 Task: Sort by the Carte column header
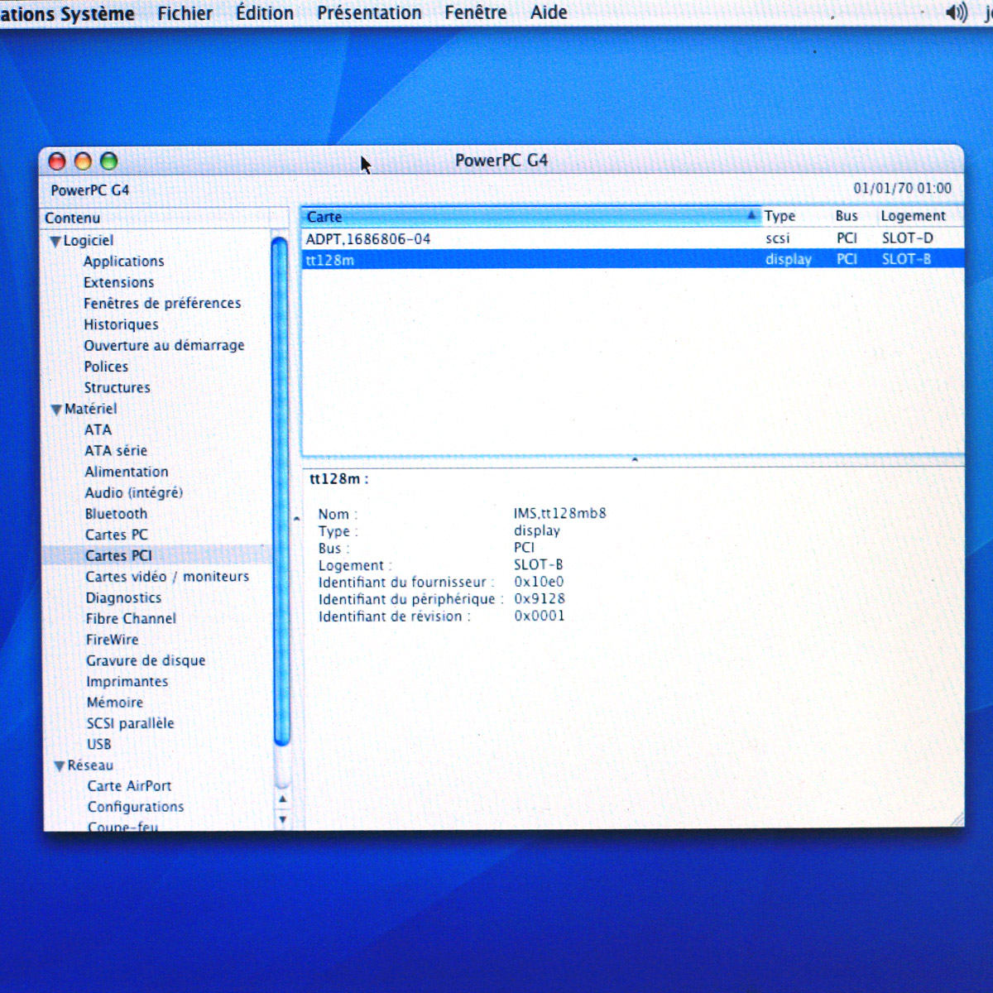click(530, 217)
